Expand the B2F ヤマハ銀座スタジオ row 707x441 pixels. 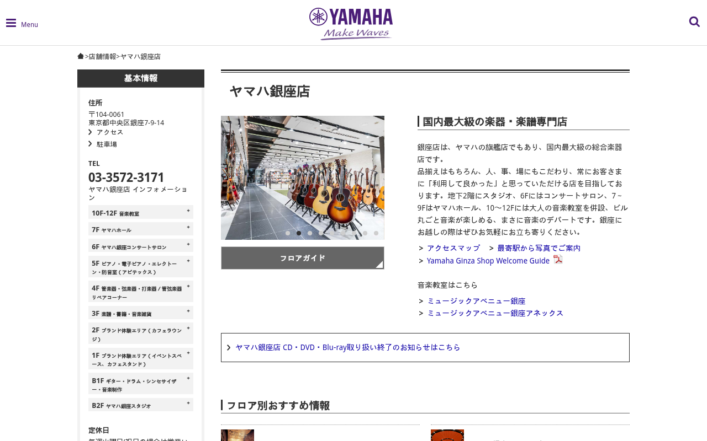[141, 405]
